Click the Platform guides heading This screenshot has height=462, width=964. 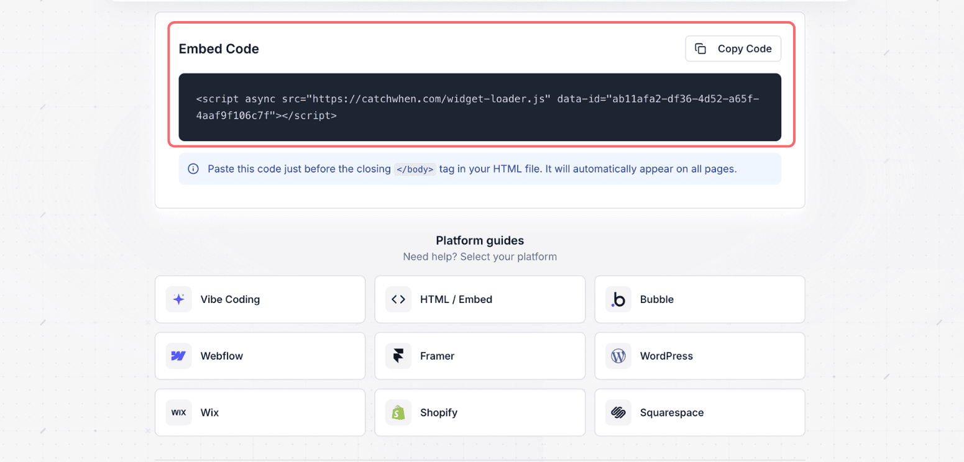(x=480, y=240)
